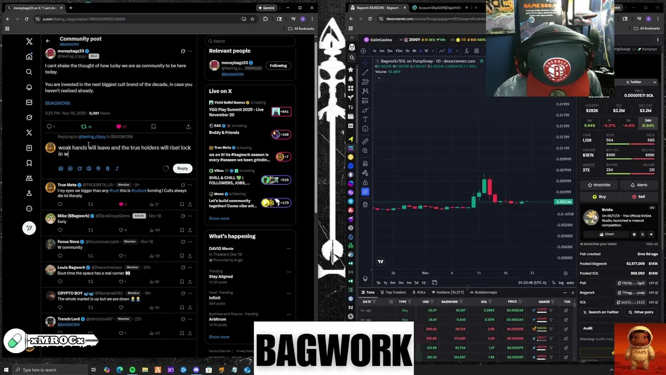Viewport: 666px width, 375px height.
Task: Switch to Top Traders tab
Action: 393,293
